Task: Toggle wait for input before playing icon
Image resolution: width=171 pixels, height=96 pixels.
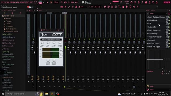Action: [65, 2]
